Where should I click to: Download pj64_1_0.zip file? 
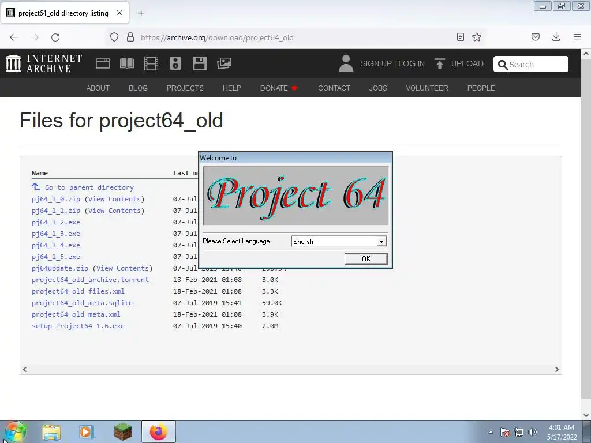pyautogui.click(x=56, y=199)
